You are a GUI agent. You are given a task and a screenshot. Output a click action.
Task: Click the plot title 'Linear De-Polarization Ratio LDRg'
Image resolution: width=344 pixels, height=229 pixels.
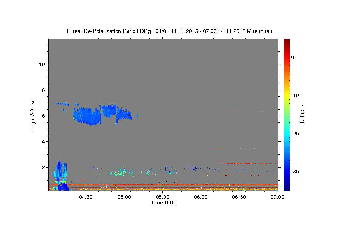(109, 31)
